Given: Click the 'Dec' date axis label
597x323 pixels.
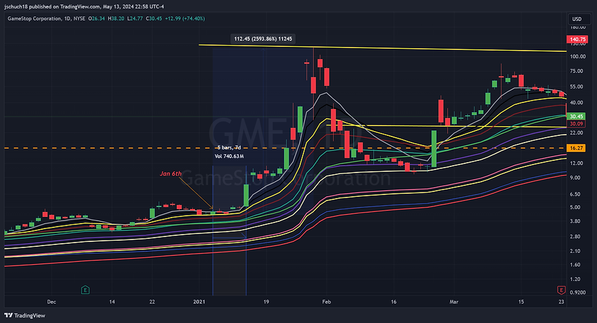Looking at the screenshot, I should pos(51,302).
